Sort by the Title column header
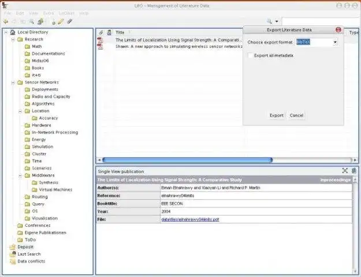361x277 pixels. tap(120, 32)
